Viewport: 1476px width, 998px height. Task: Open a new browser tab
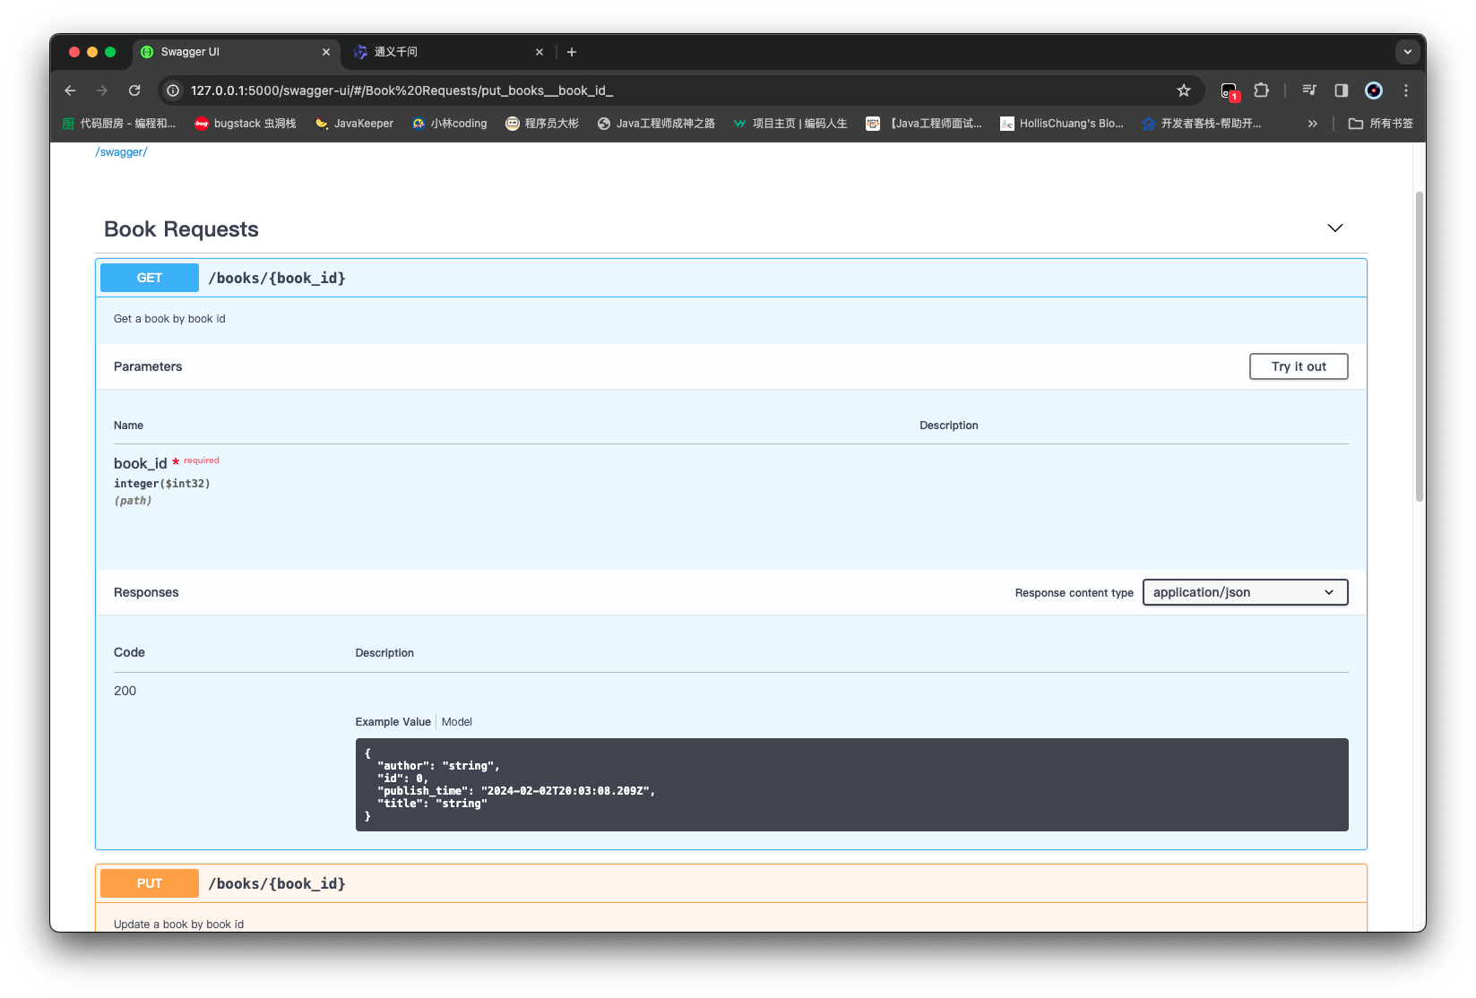572,52
